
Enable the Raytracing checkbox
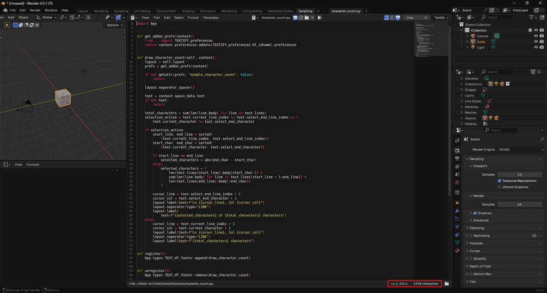coord(471,235)
